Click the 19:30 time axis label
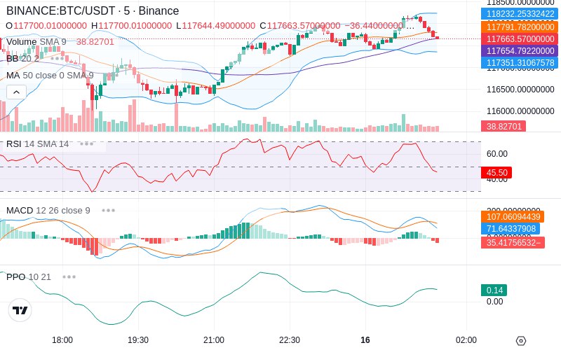The width and height of the screenshot is (561, 350). pos(138,340)
